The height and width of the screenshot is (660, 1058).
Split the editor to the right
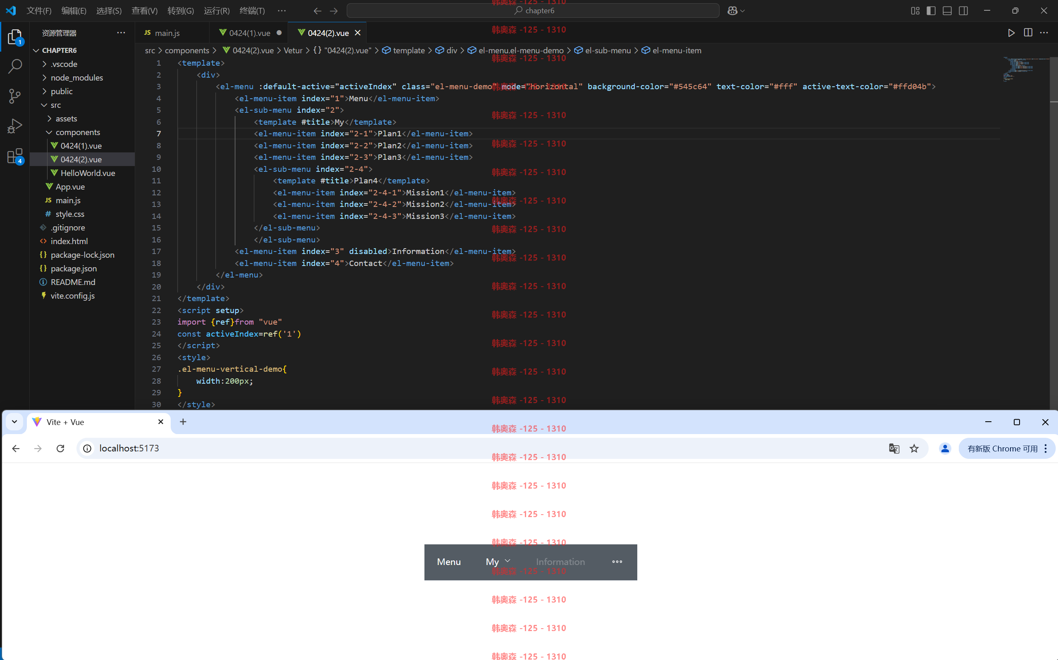[1028, 33]
